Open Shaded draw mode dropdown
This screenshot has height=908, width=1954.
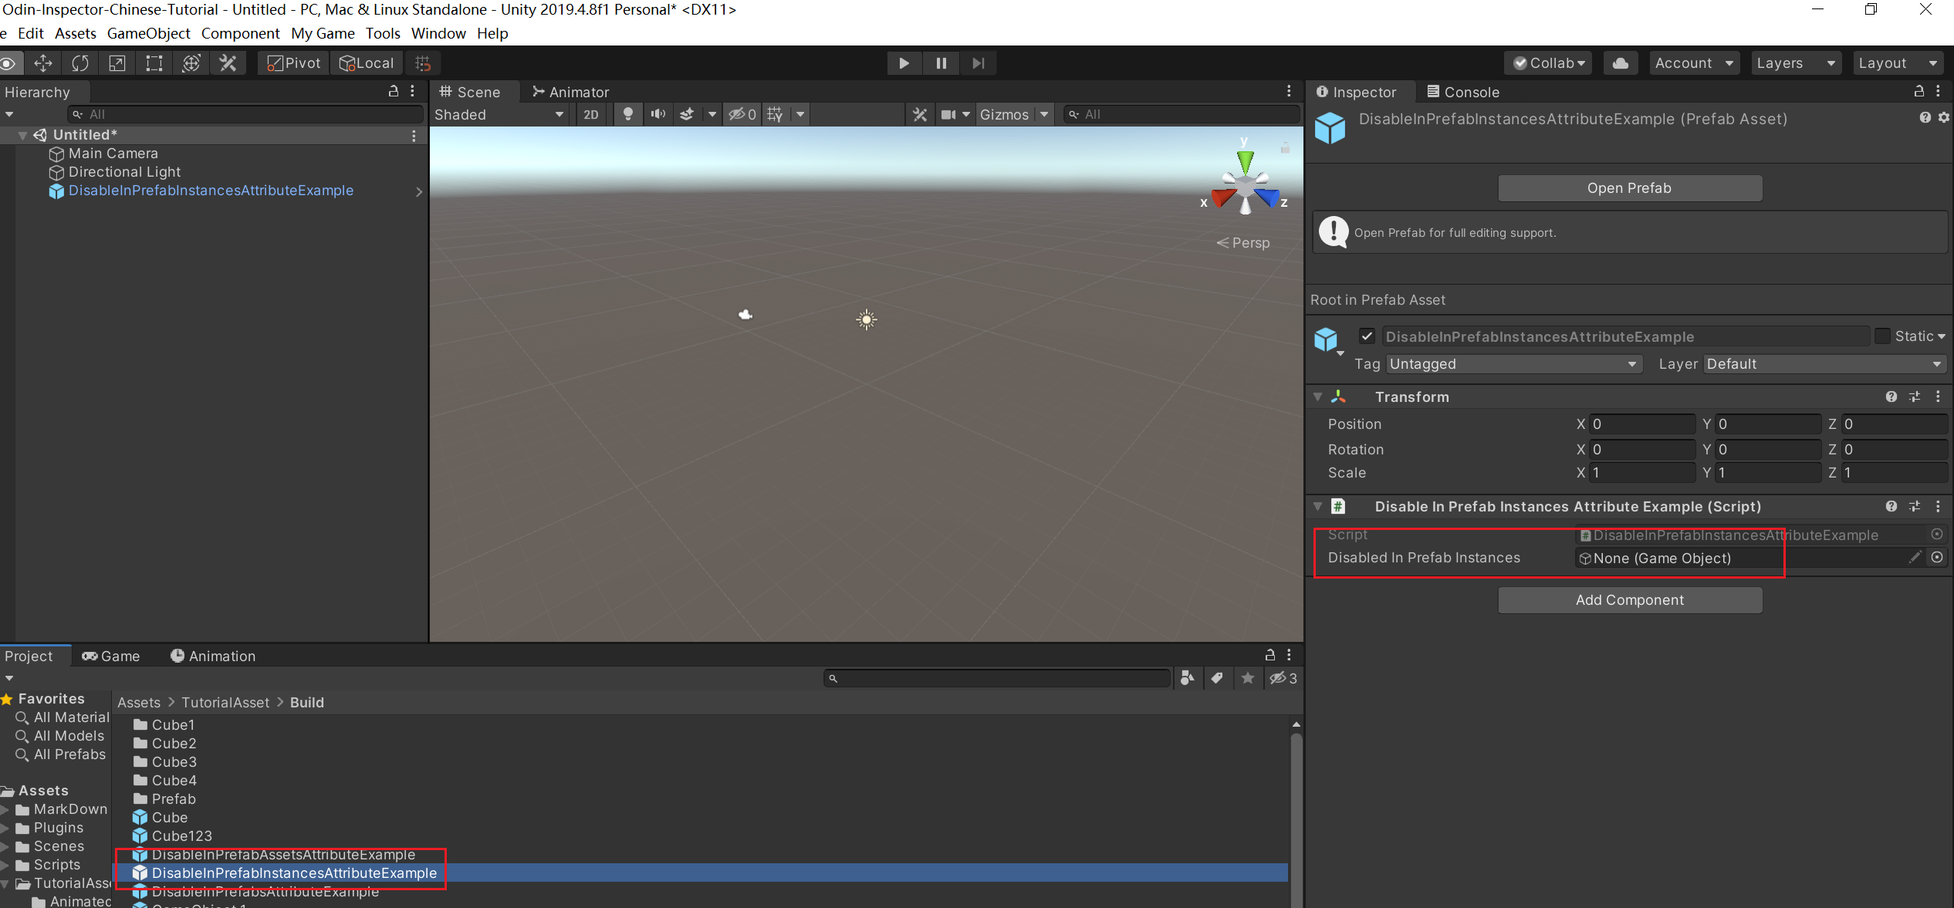tap(500, 114)
